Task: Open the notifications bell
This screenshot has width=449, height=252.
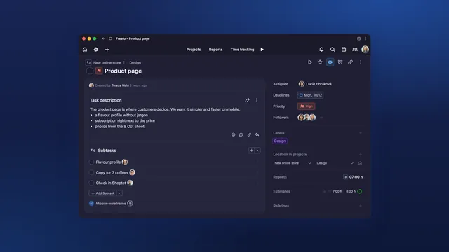Action: pyautogui.click(x=321, y=50)
